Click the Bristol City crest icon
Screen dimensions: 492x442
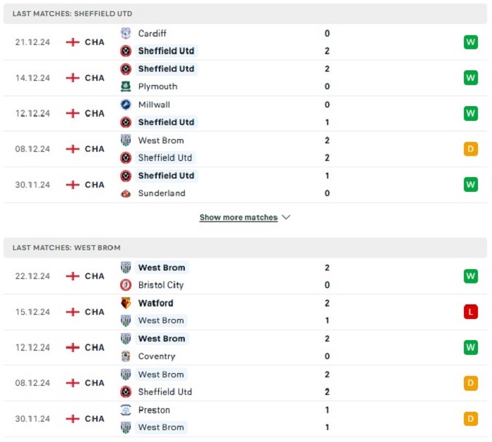pyautogui.click(x=126, y=285)
